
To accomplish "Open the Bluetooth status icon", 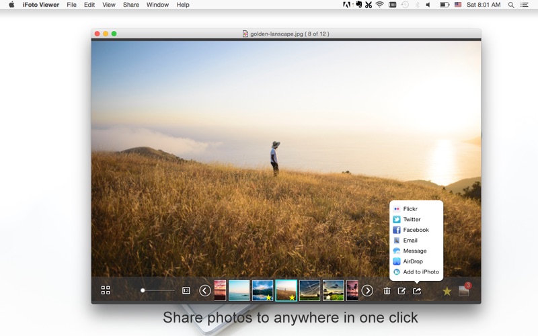I will click(x=418, y=5).
